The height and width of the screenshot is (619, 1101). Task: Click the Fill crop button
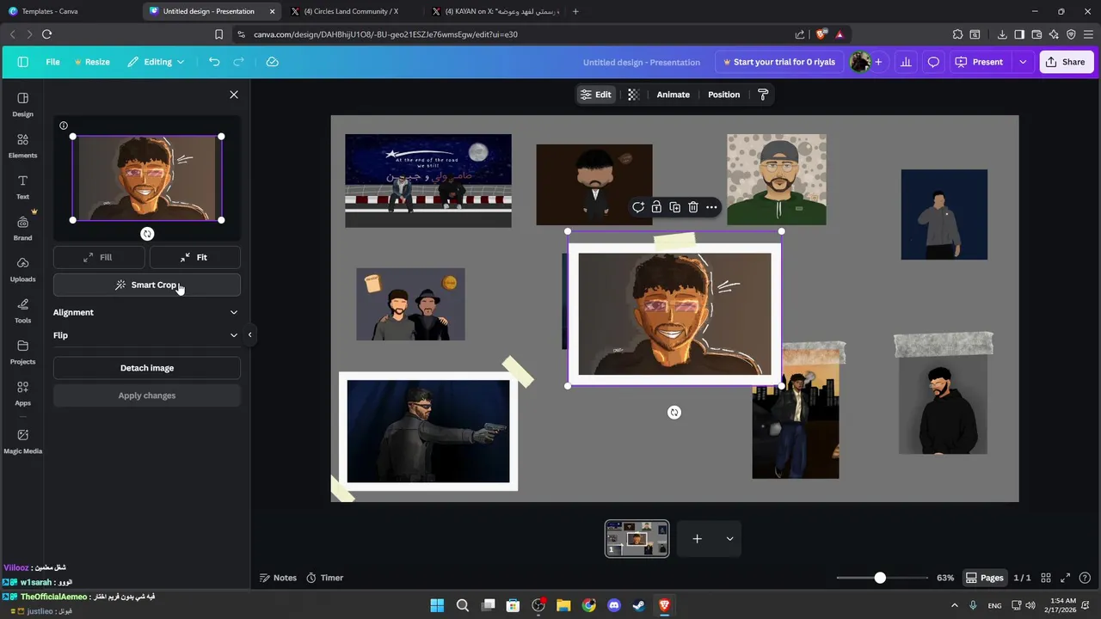coord(98,257)
